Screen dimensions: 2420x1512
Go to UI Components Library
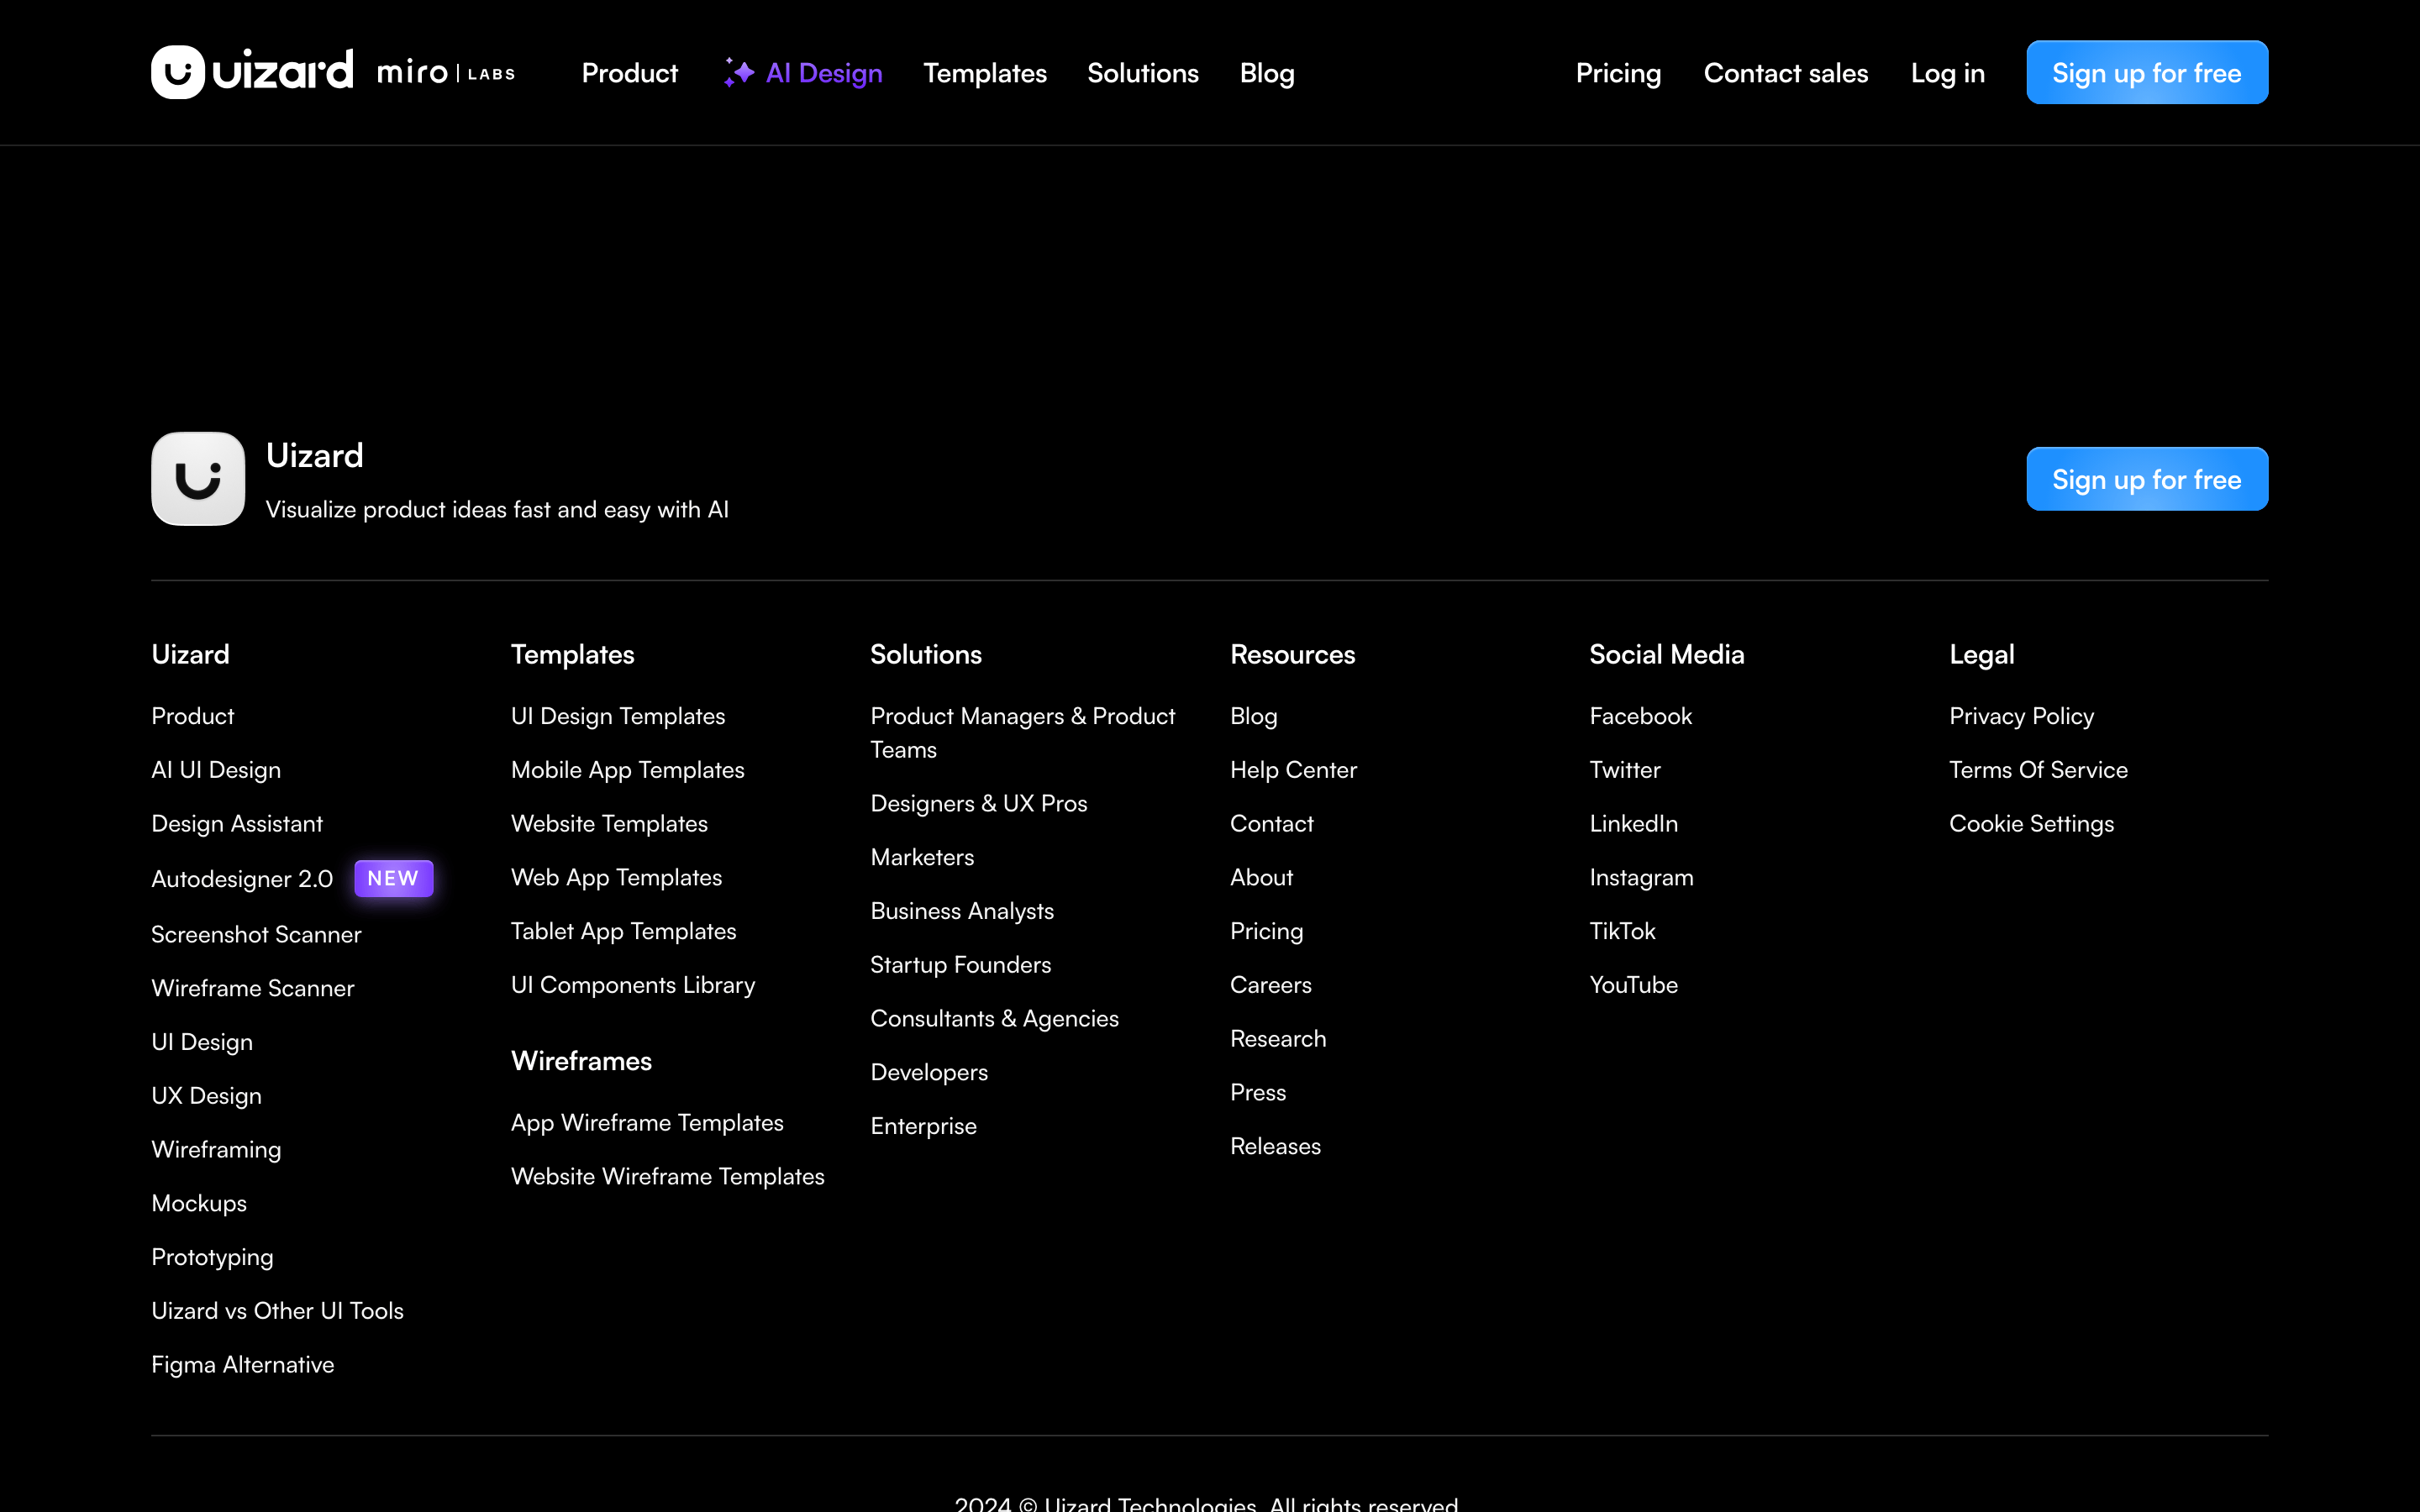[633, 985]
